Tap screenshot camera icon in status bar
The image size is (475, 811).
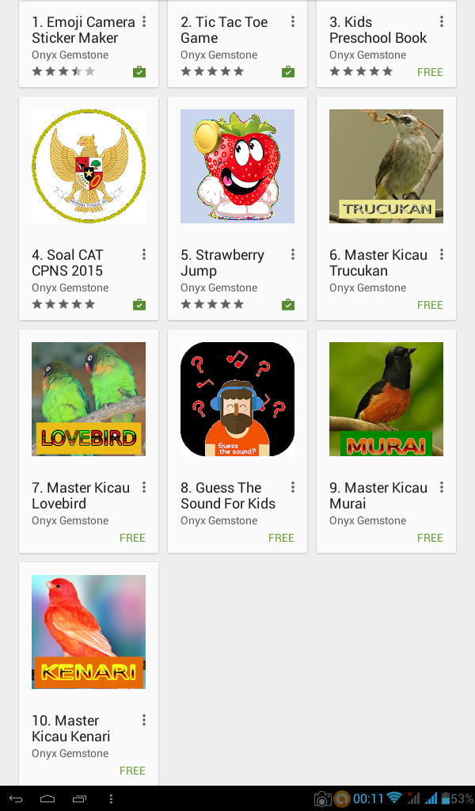coord(322,799)
